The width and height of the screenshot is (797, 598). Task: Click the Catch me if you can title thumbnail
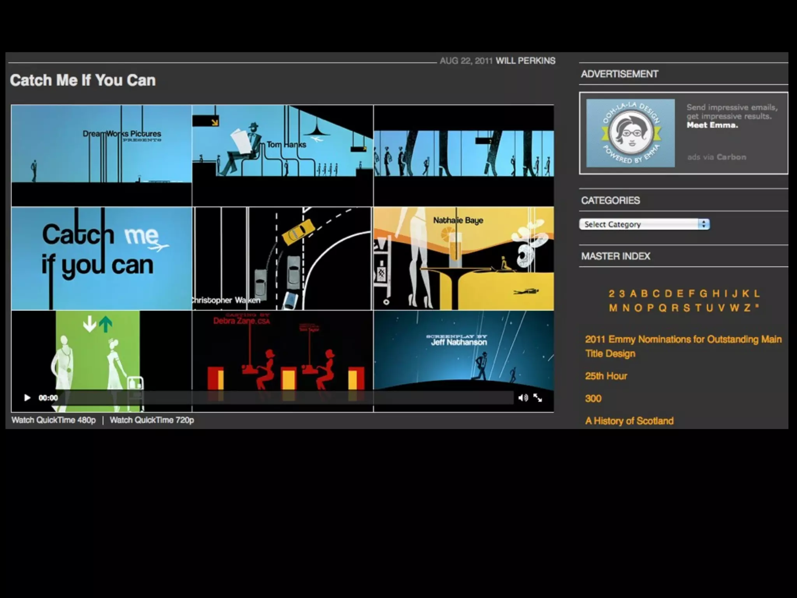pyautogui.click(x=101, y=258)
